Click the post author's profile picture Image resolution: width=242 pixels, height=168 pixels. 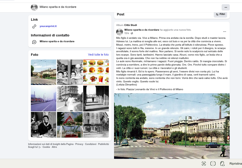[x=120, y=32]
